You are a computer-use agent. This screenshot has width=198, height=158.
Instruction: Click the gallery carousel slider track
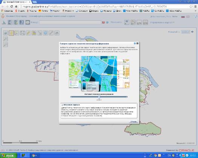click(99, 97)
